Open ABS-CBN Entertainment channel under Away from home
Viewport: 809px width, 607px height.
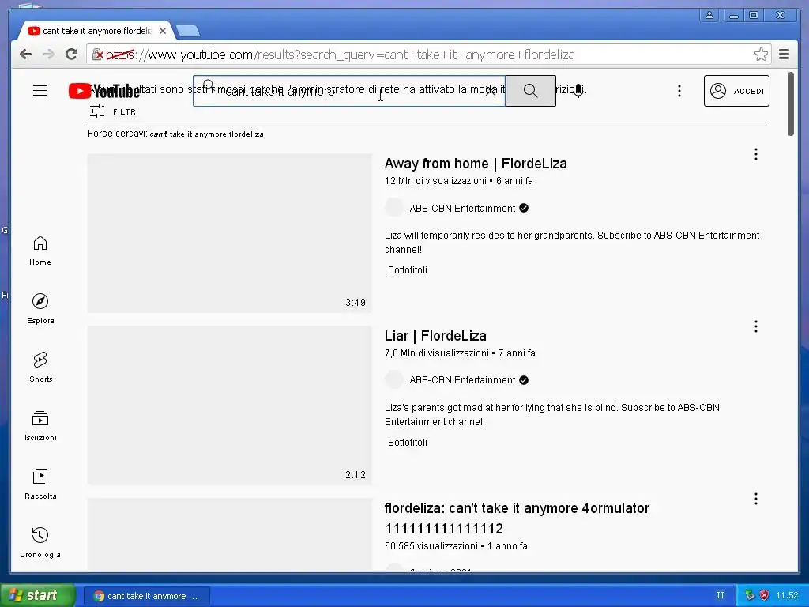click(x=462, y=209)
